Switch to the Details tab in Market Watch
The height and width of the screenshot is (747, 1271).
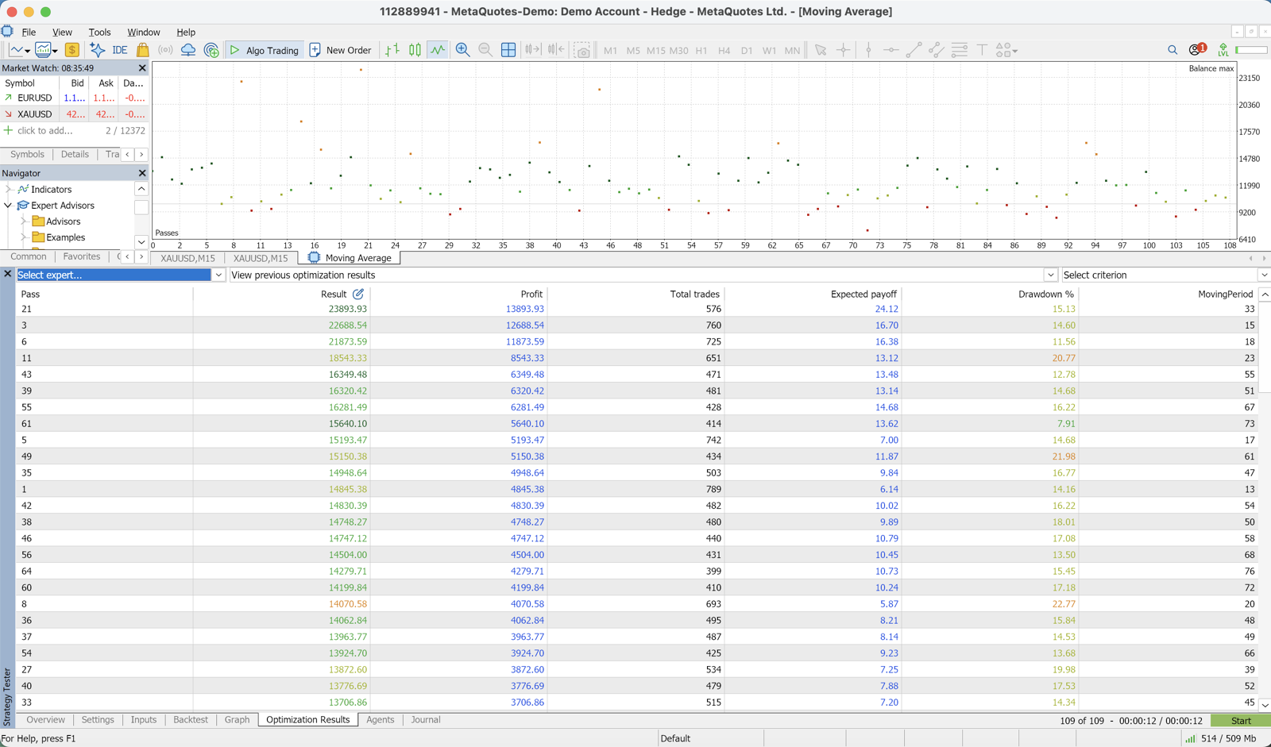[x=75, y=154]
